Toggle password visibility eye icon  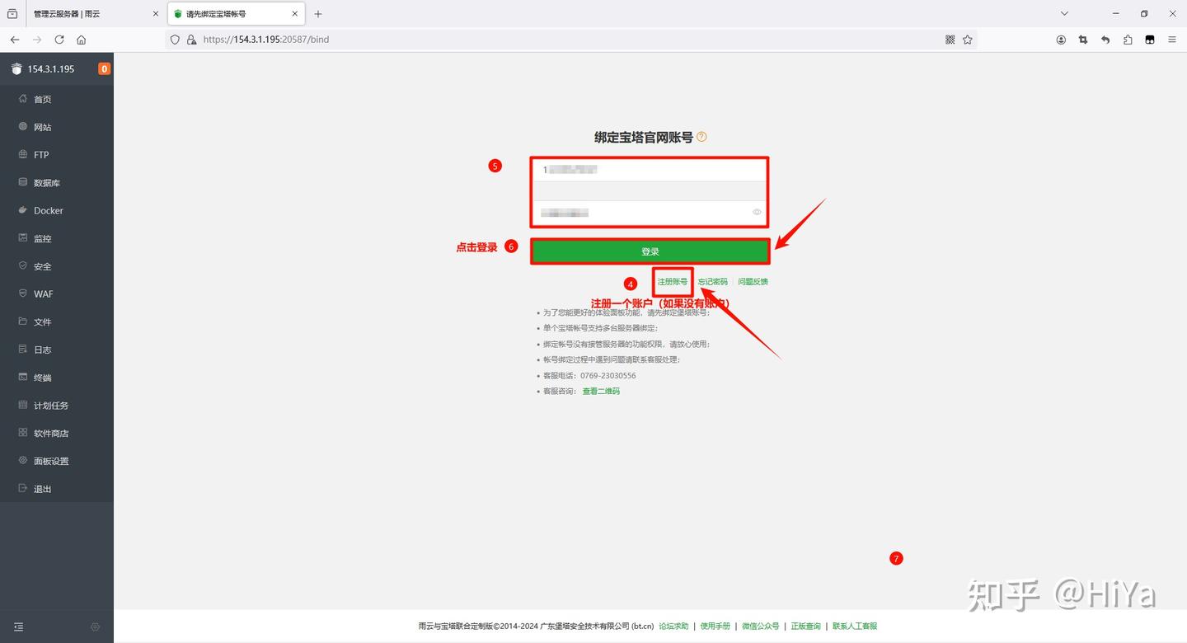[x=757, y=213]
